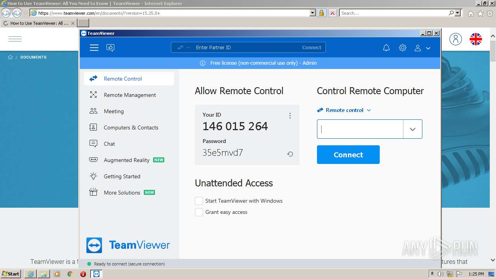Stop page loading in Internet Explorer
The image size is (496, 279).
click(x=332, y=13)
